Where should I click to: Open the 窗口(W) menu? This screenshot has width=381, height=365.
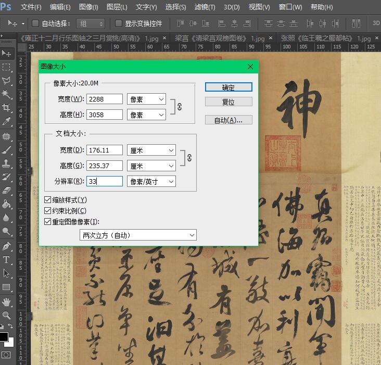point(290,7)
